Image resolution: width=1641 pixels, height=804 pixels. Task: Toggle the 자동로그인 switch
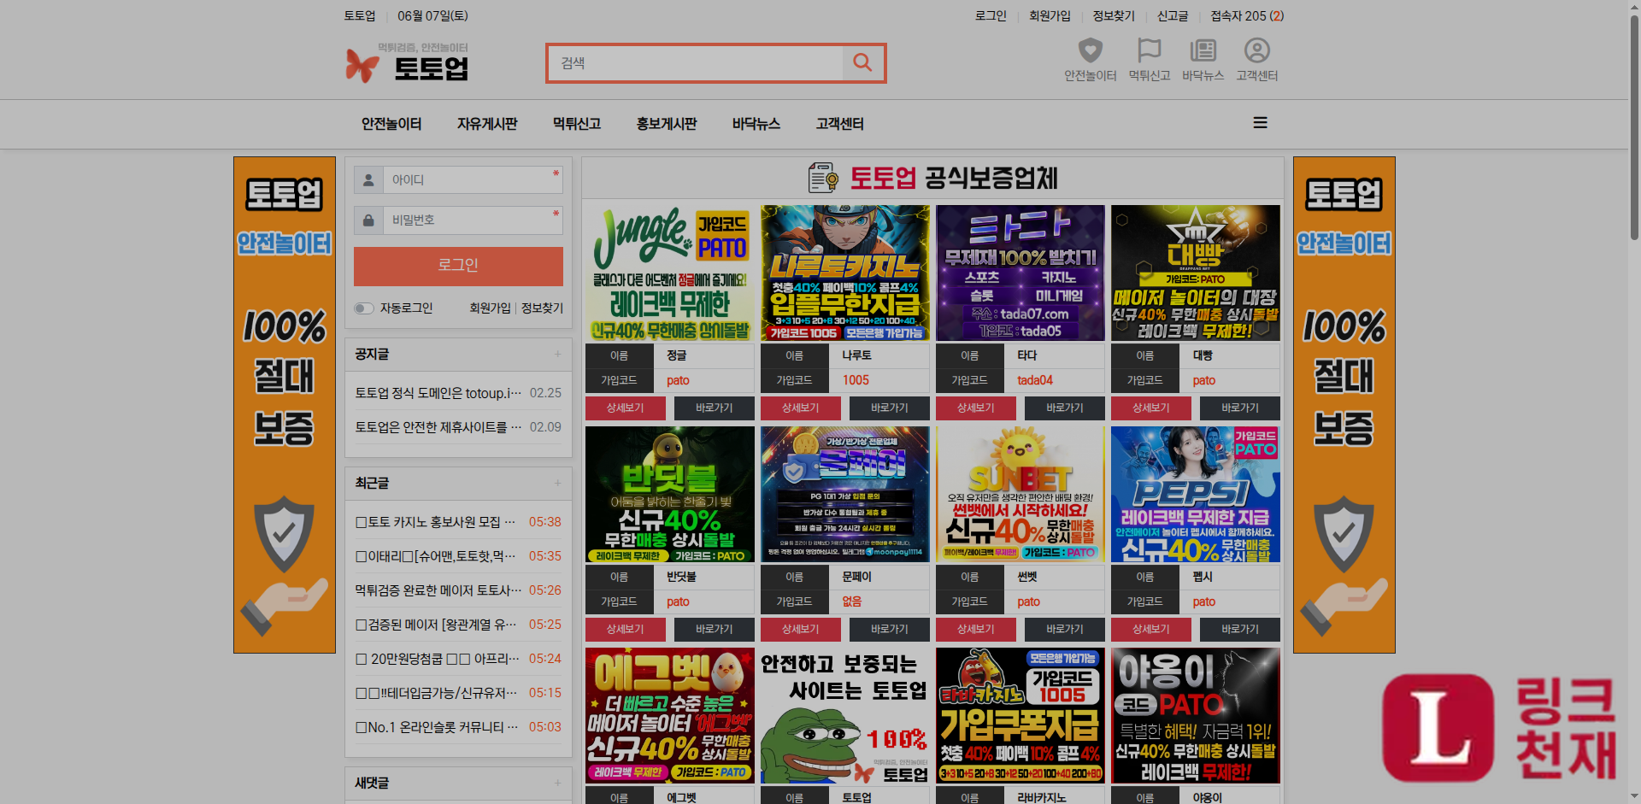point(364,308)
